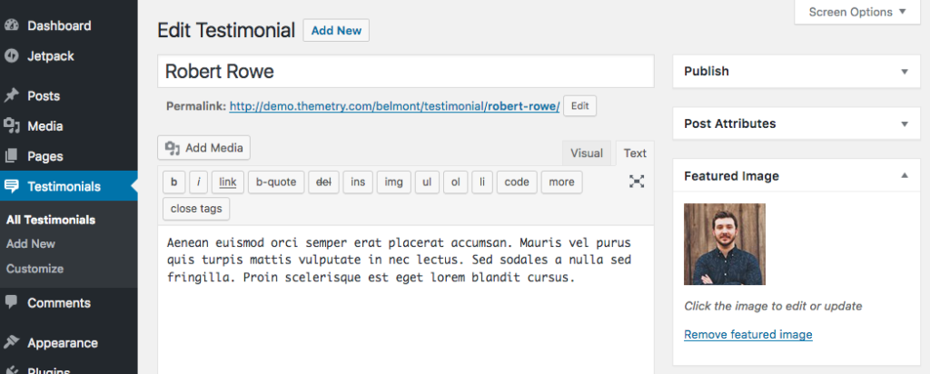Click the Posts pushpin icon
Screen dimensions: 930x374
pos(12,95)
